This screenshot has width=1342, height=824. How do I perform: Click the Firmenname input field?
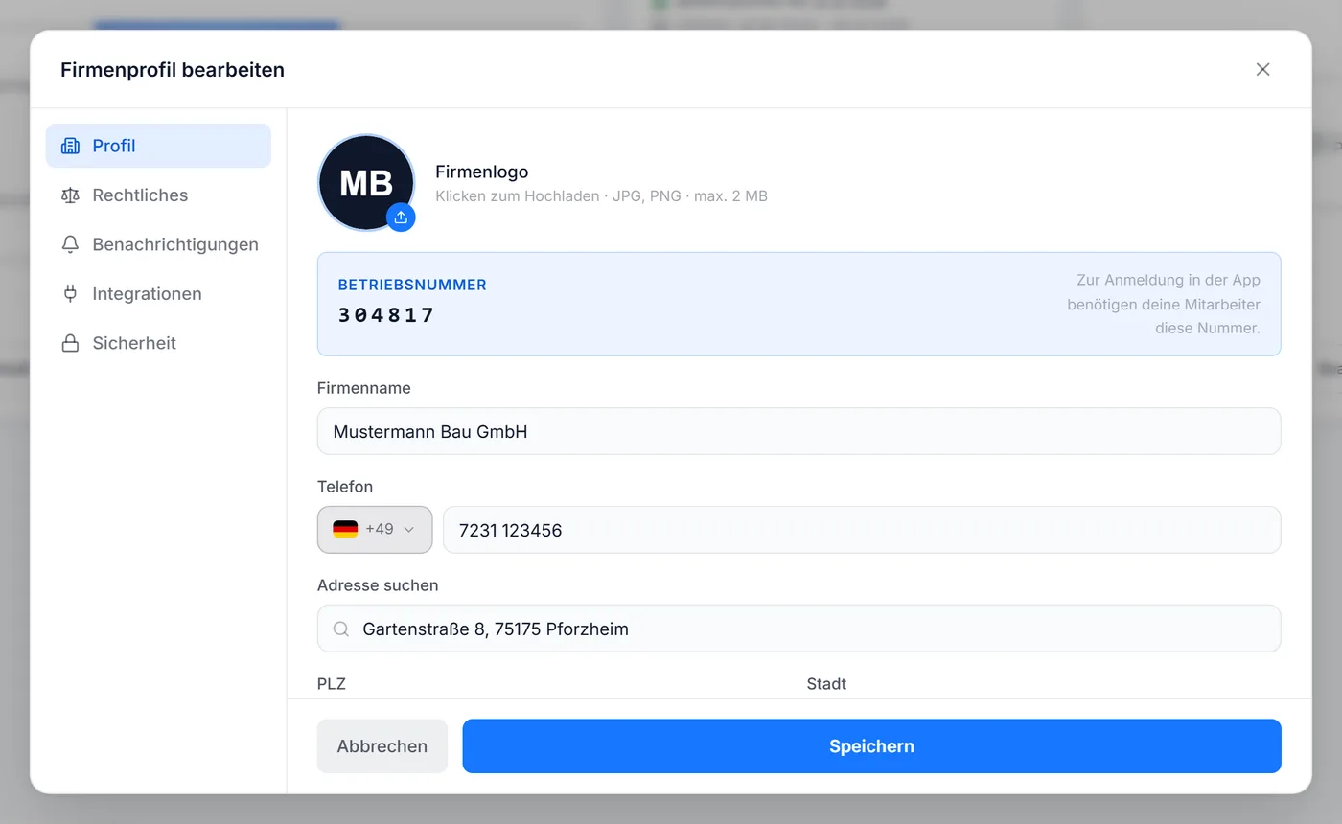pyautogui.click(x=798, y=431)
